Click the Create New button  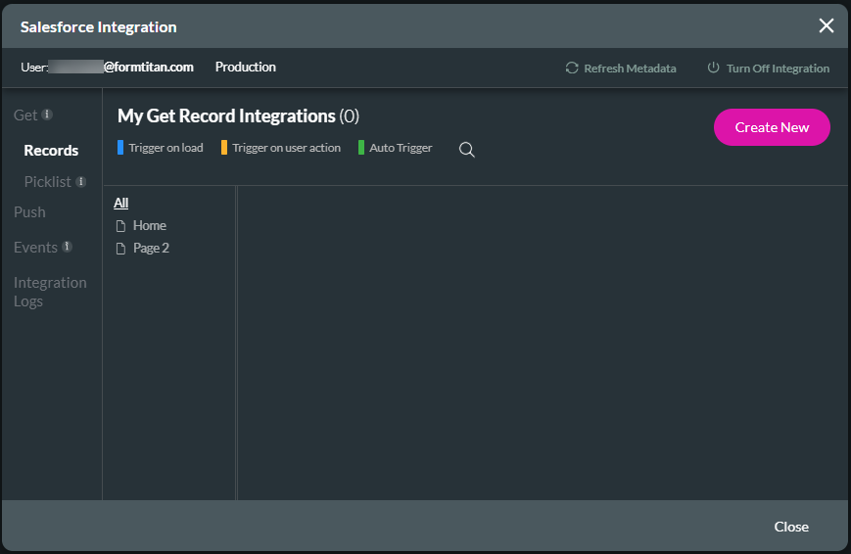(x=772, y=127)
